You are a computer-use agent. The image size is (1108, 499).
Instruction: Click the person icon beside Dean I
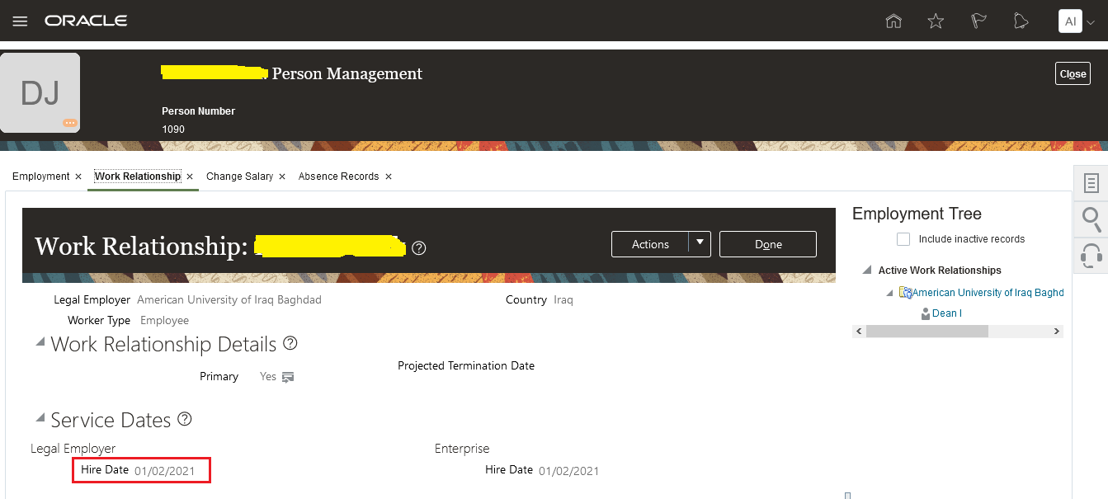[x=925, y=313]
